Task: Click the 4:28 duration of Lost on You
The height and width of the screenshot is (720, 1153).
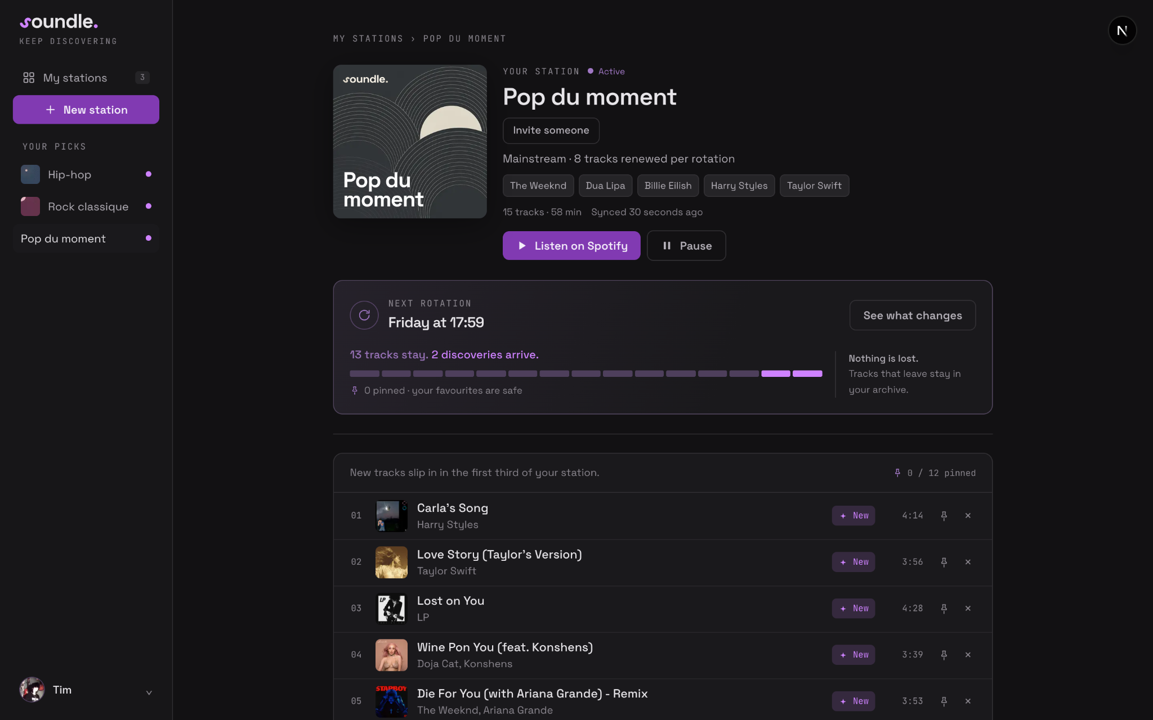Action: click(913, 609)
